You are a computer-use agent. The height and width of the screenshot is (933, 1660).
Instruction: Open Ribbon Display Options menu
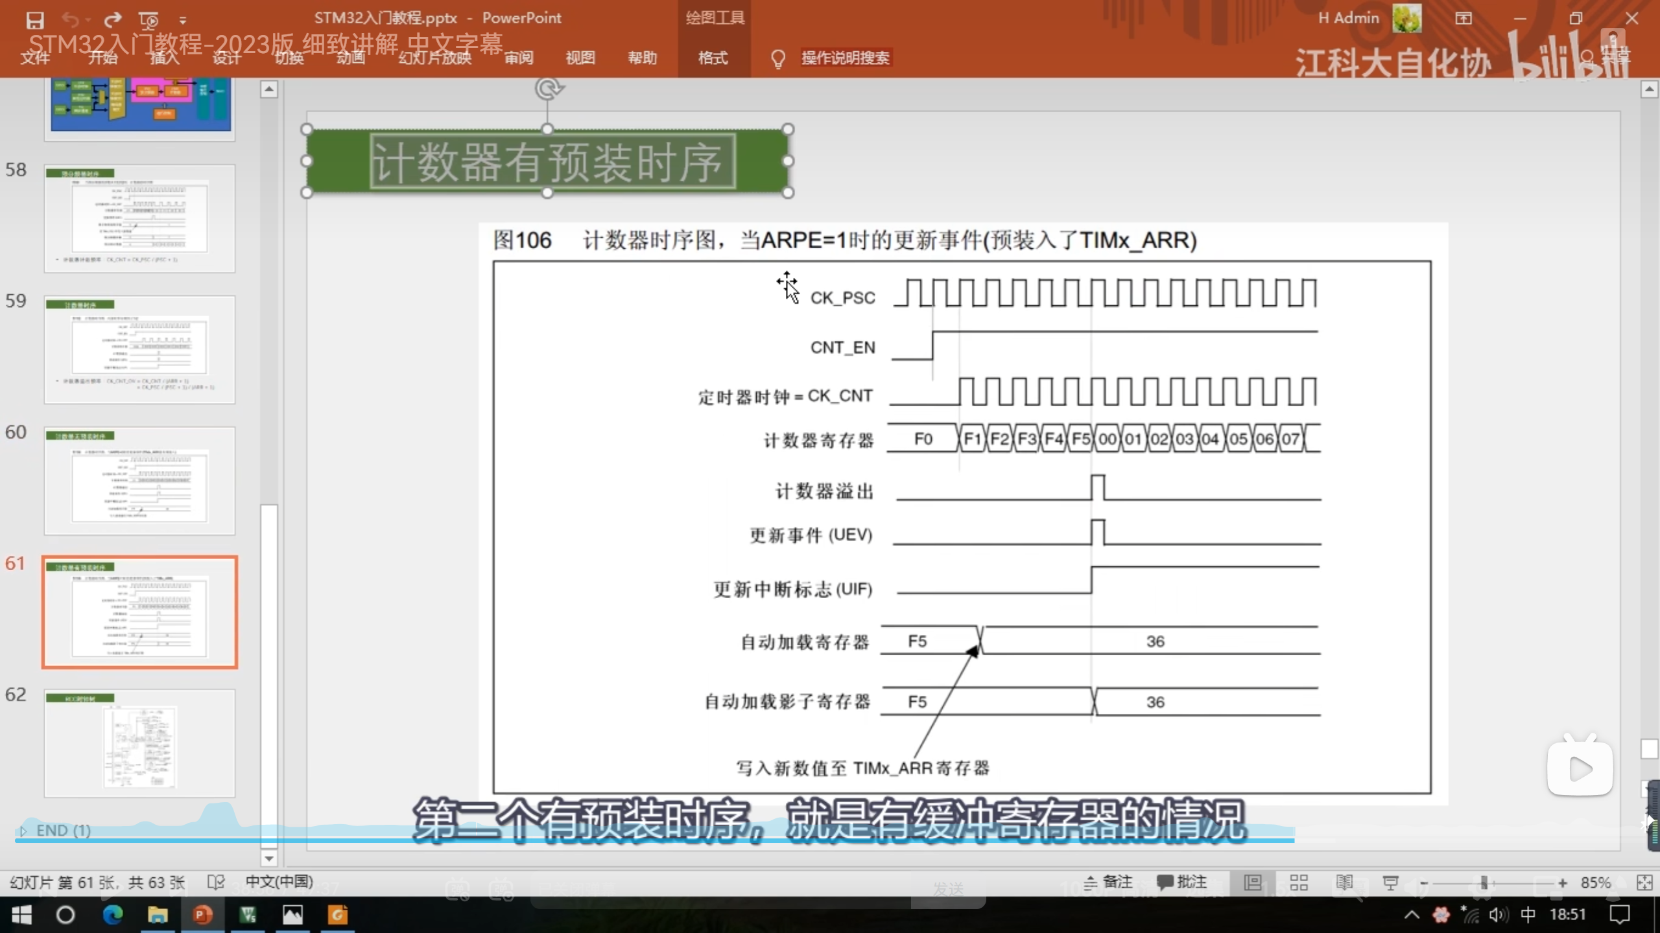point(1464,18)
